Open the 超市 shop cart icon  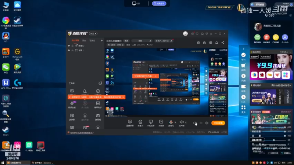pyautogui.click(x=243, y=67)
